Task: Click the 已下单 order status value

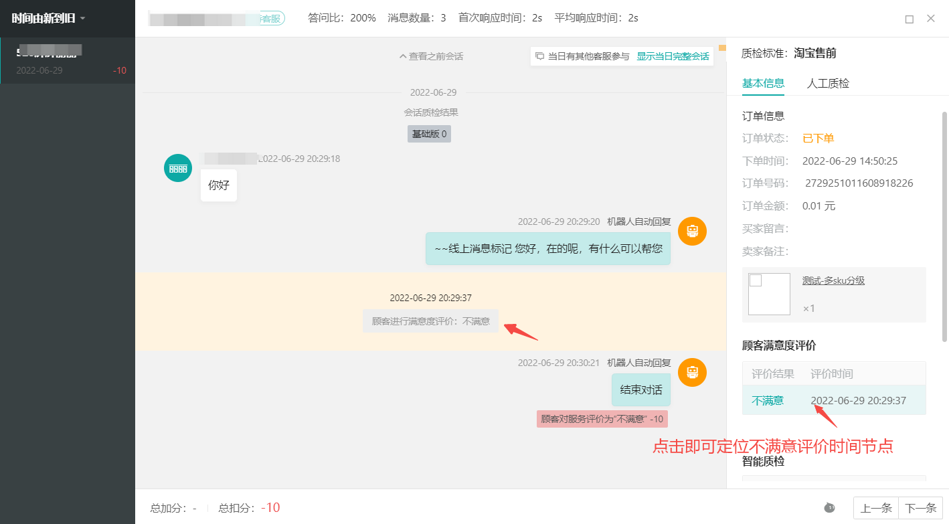Action: (818, 139)
